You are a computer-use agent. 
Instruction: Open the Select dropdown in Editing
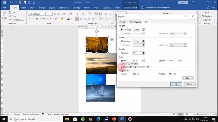(207, 20)
